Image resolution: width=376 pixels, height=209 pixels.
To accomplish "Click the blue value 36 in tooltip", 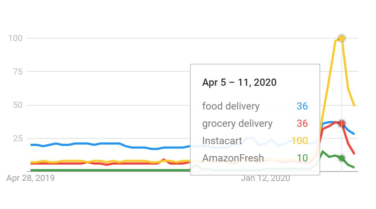I will pos(302,106).
